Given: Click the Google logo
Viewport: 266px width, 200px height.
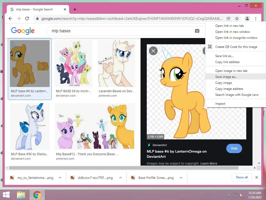Looking at the screenshot, I should click(23, 31).
